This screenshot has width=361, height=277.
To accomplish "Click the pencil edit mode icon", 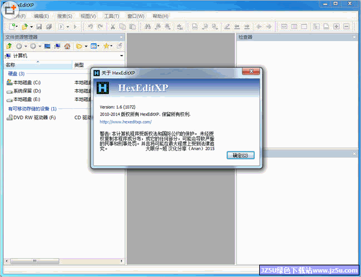I will click(227, 27).
